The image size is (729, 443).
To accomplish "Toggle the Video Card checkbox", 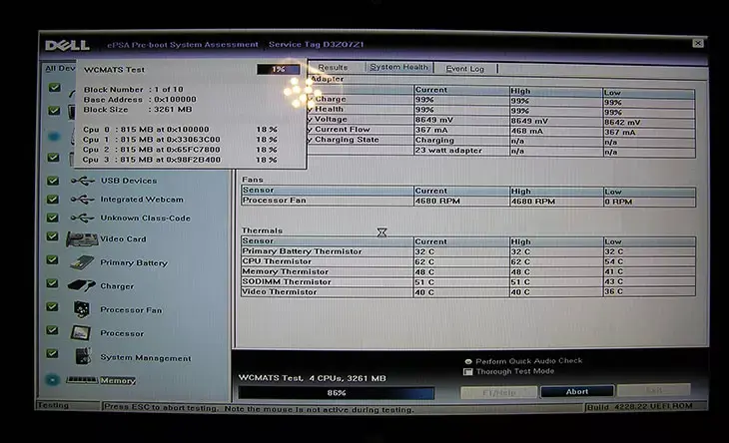I will [x=53, y=236].
